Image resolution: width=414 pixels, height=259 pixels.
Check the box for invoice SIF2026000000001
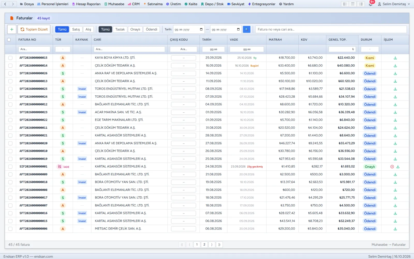pos(10,167)
